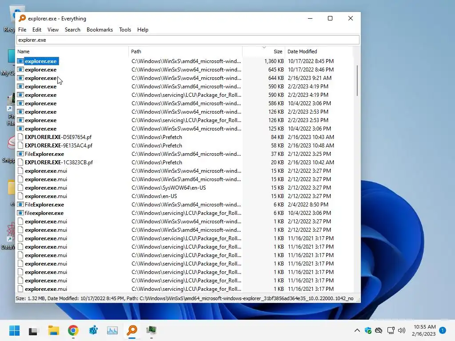Open the Windows Start menu
This screenshot has width=455, height=341.
(x=14, y=330)
